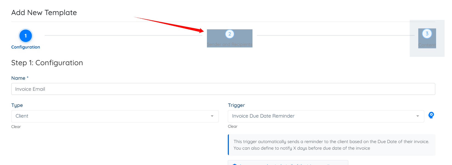This screenshot has width=452, height=165.
Task: Open the Trigger dropdown showing Invoice Due Date Reminder
Action: [x=326, y=116]
